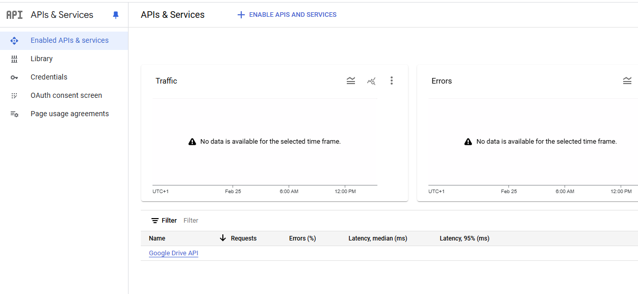Select the Credentials key icon in sidebar
638x294 pixels.
(x=15, y=77)
